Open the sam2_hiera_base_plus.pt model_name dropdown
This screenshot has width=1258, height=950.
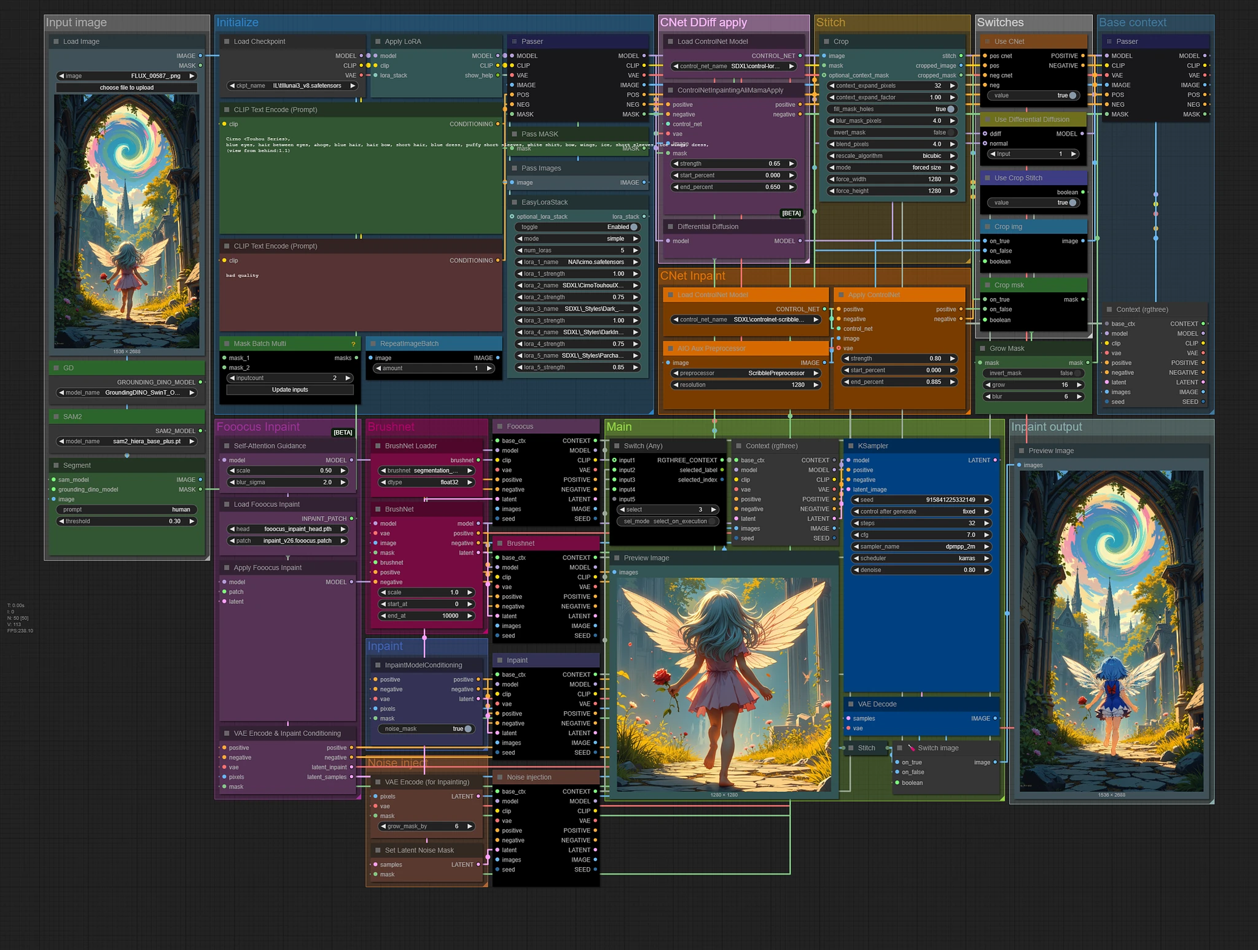[x=127, y=441]
